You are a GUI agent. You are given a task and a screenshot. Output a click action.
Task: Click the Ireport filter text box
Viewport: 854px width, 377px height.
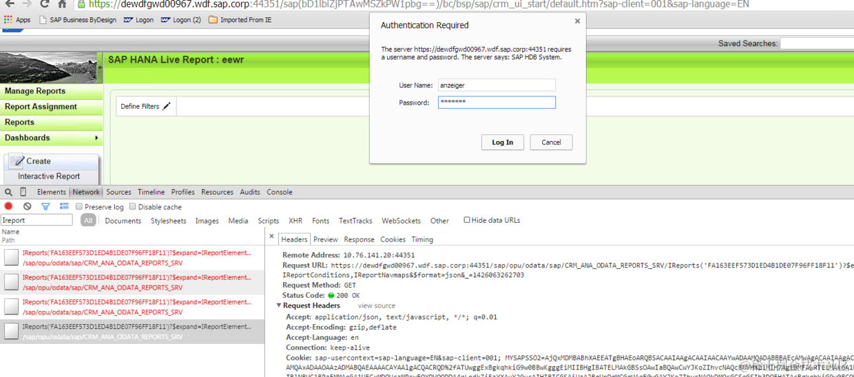37,221
